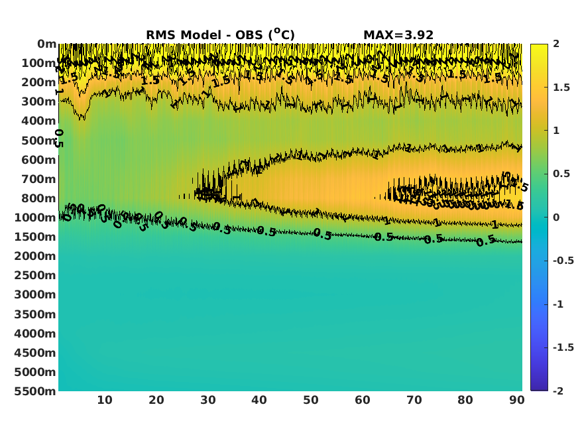Screen dimensions: 580x435
Task: Click the "4500m" depth axis label
Action: (x=35, y=353)
